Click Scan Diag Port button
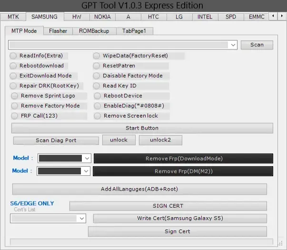Image resolution: width=287 pixels, height=250 pixels. coord(56,140)
